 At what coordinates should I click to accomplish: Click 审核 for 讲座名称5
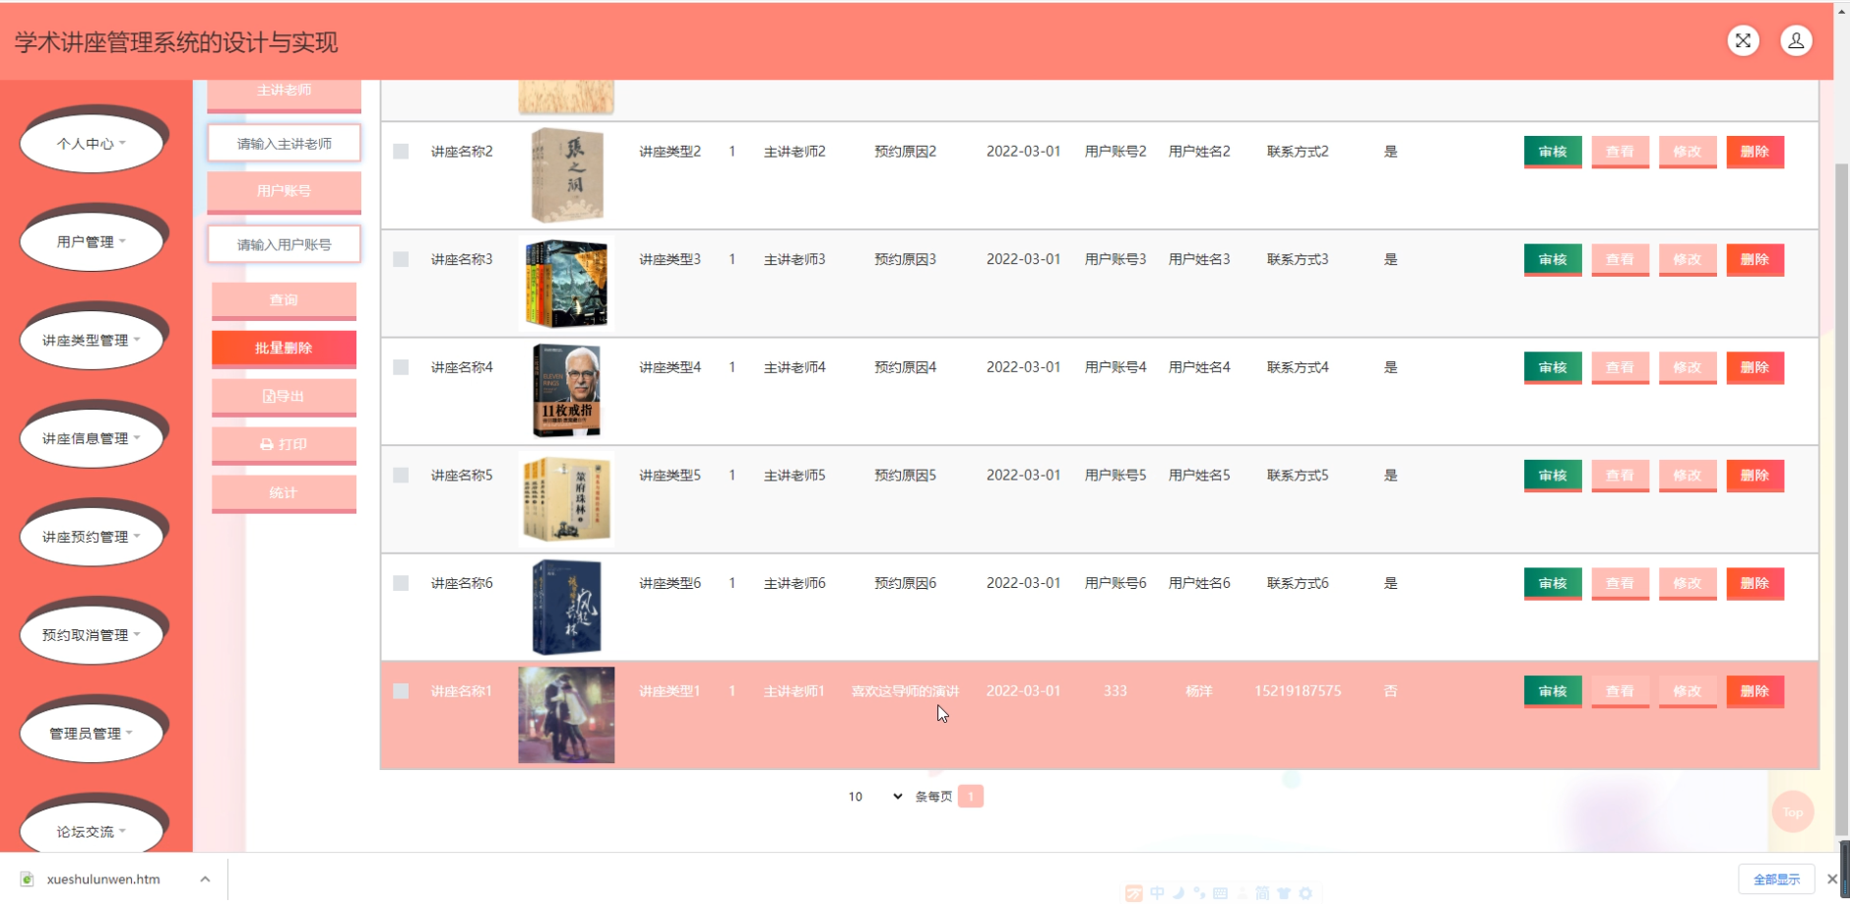[x=1553, y=476]
